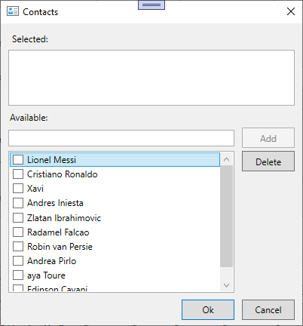303x326 pixels.
Task: Enable the Andrea Pirlo checkbox
Action: pyautogui.click(x=18, y=261)
